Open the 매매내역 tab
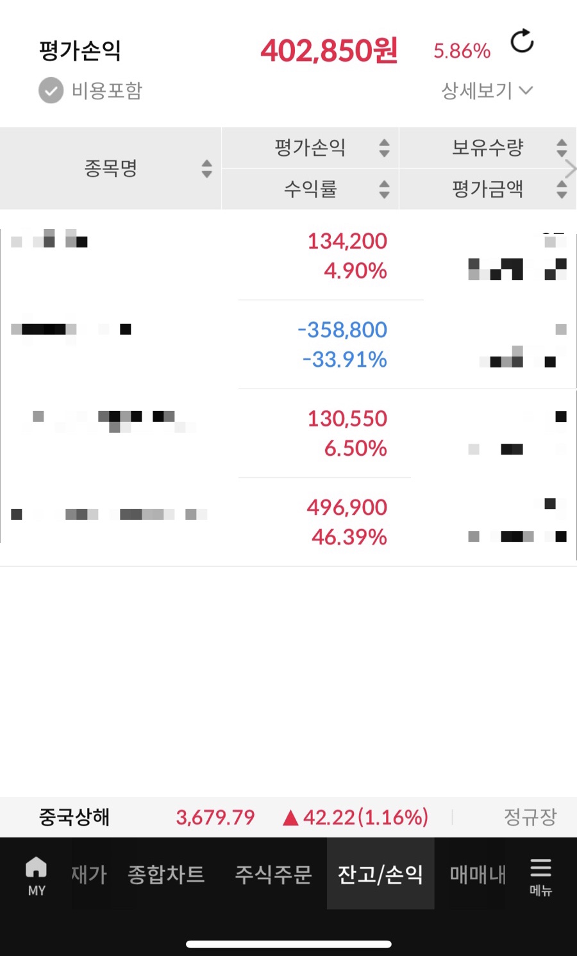The width and height of the screenshot is (577, 956). tap(478, 874)
